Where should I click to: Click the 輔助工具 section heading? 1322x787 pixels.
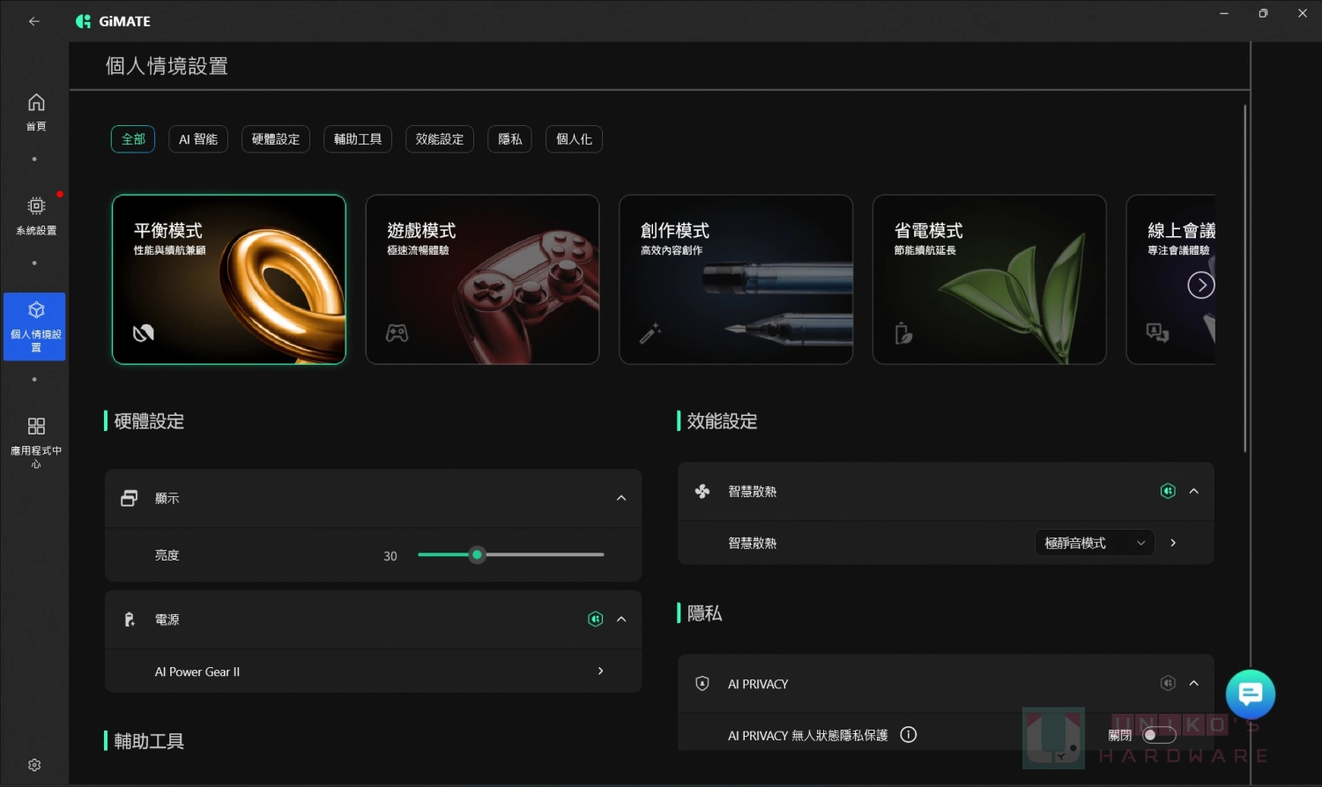[x=149, y=741]
